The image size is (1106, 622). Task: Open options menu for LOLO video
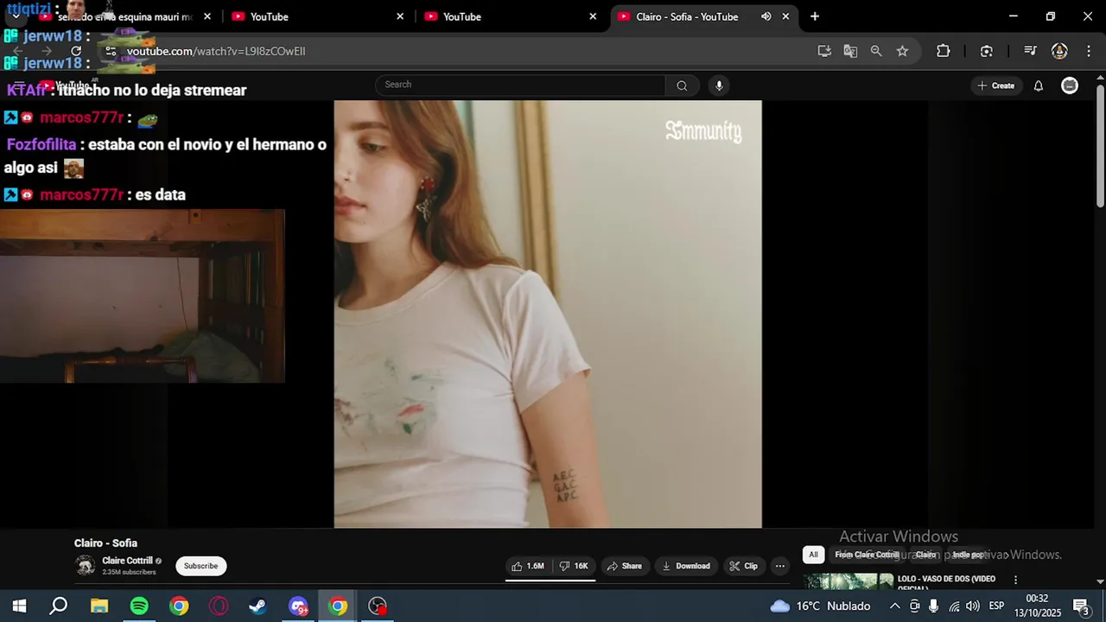coord(1015,580)
